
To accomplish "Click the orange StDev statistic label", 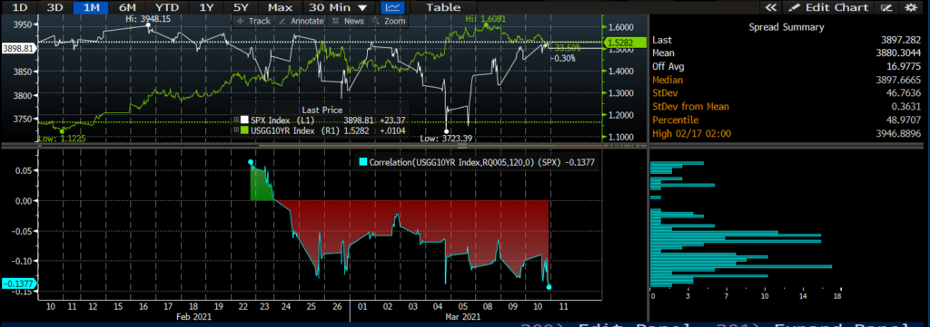I will pyautogui.click(x=665, y=92).
